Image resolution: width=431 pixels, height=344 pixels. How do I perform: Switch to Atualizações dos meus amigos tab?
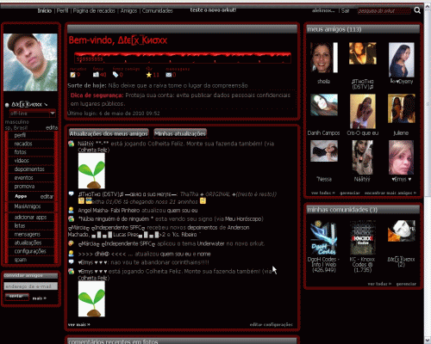pos(109,133)
